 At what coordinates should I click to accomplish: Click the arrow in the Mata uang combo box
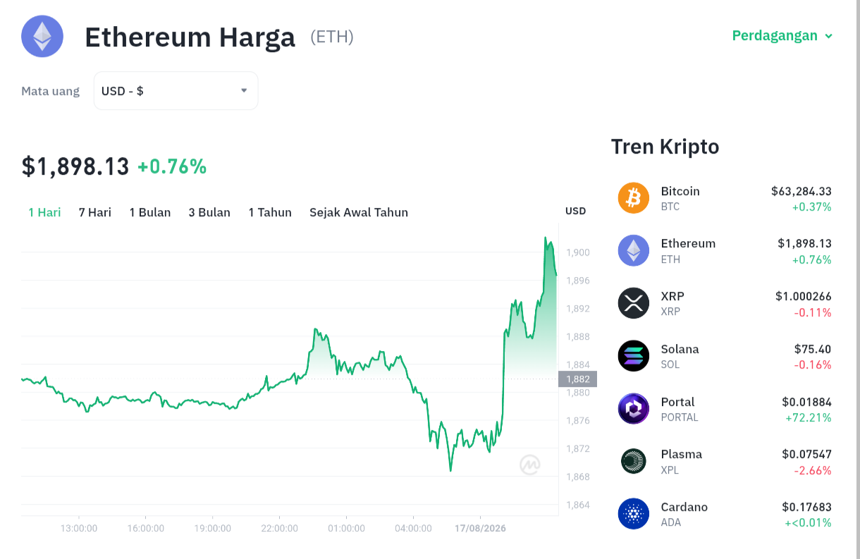(244, 90)
